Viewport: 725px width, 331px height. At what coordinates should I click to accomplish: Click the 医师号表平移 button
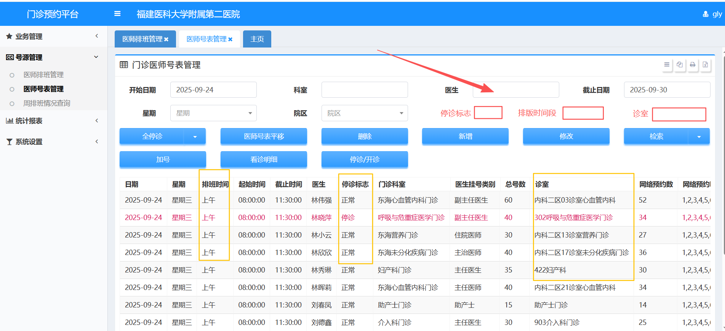coord(264,136)
